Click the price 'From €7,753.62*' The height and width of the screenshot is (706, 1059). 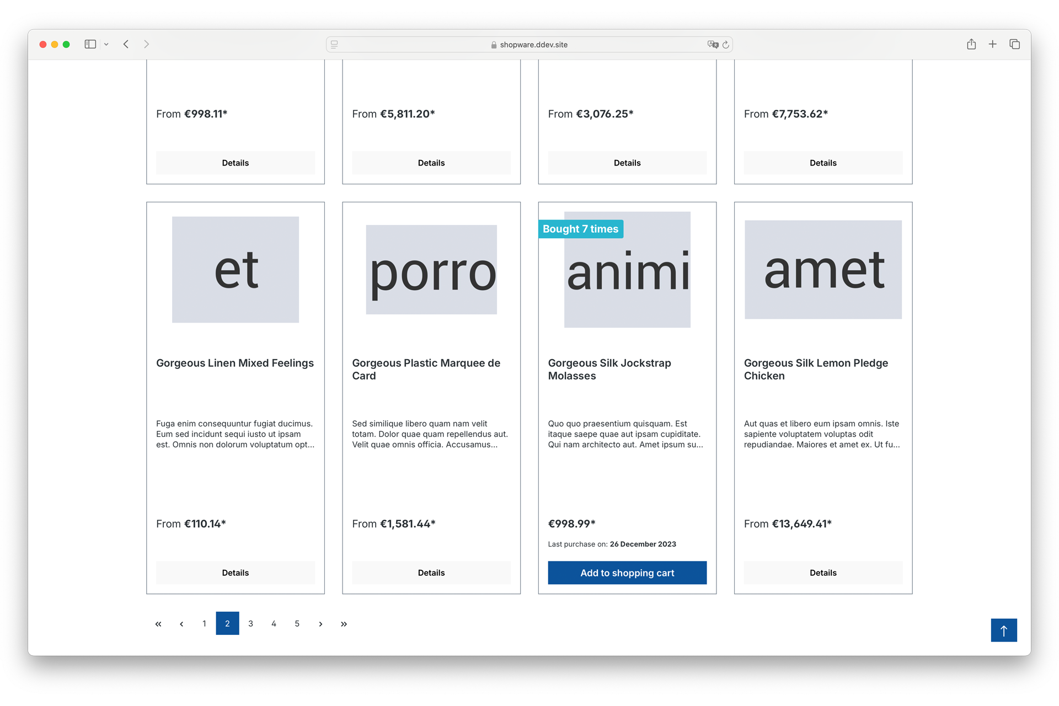coord(786,114)
